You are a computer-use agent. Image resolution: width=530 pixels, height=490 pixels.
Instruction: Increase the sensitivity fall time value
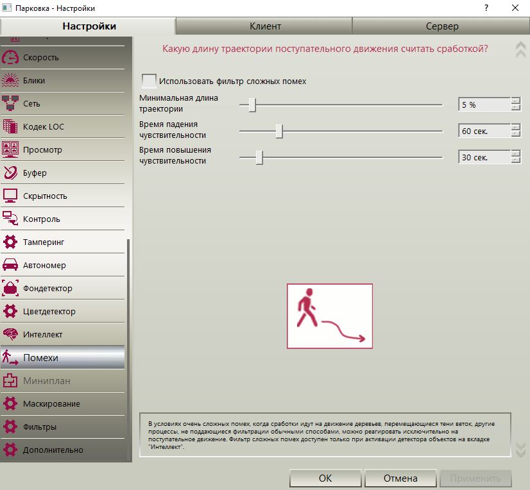[515, 128]
